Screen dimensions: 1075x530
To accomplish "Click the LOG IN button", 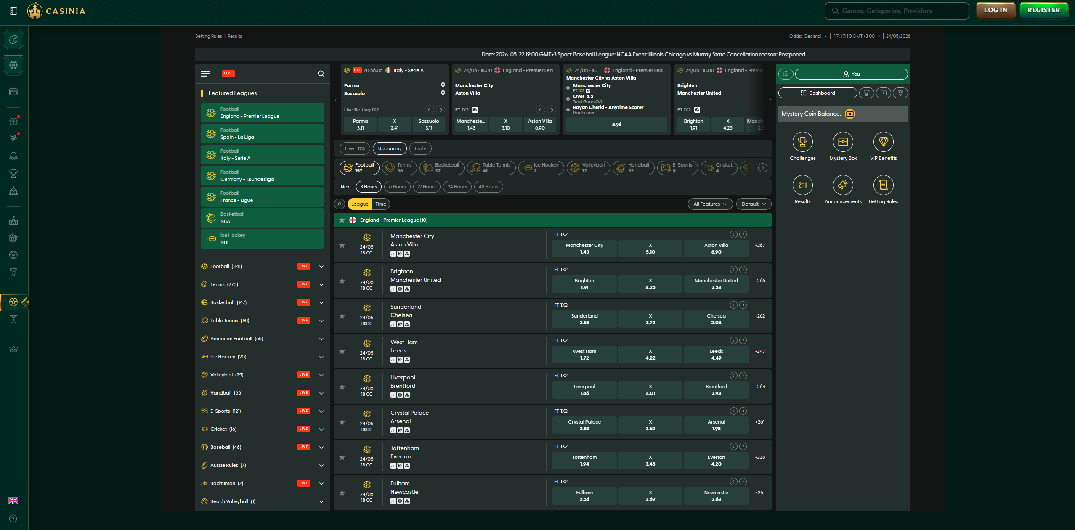I will [995, 10].
